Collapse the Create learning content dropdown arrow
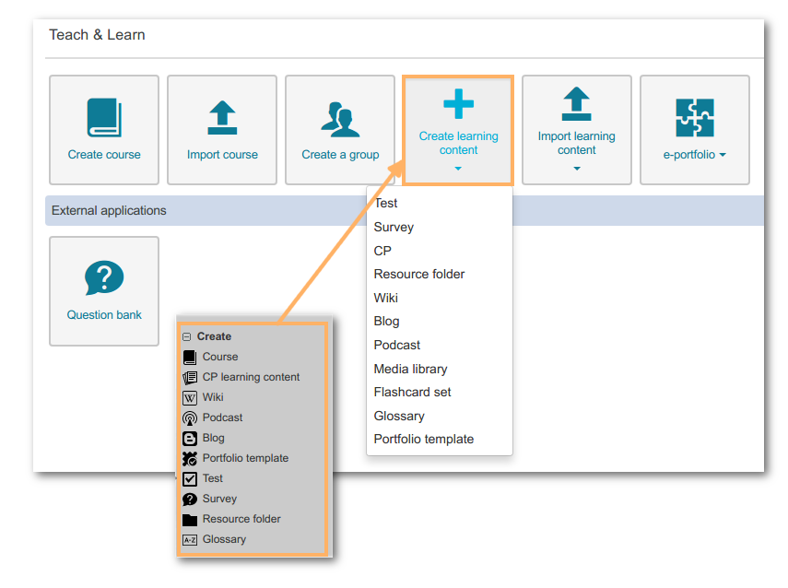The height and width of the screenshot is (588, 788). click(x=458, y=169)
